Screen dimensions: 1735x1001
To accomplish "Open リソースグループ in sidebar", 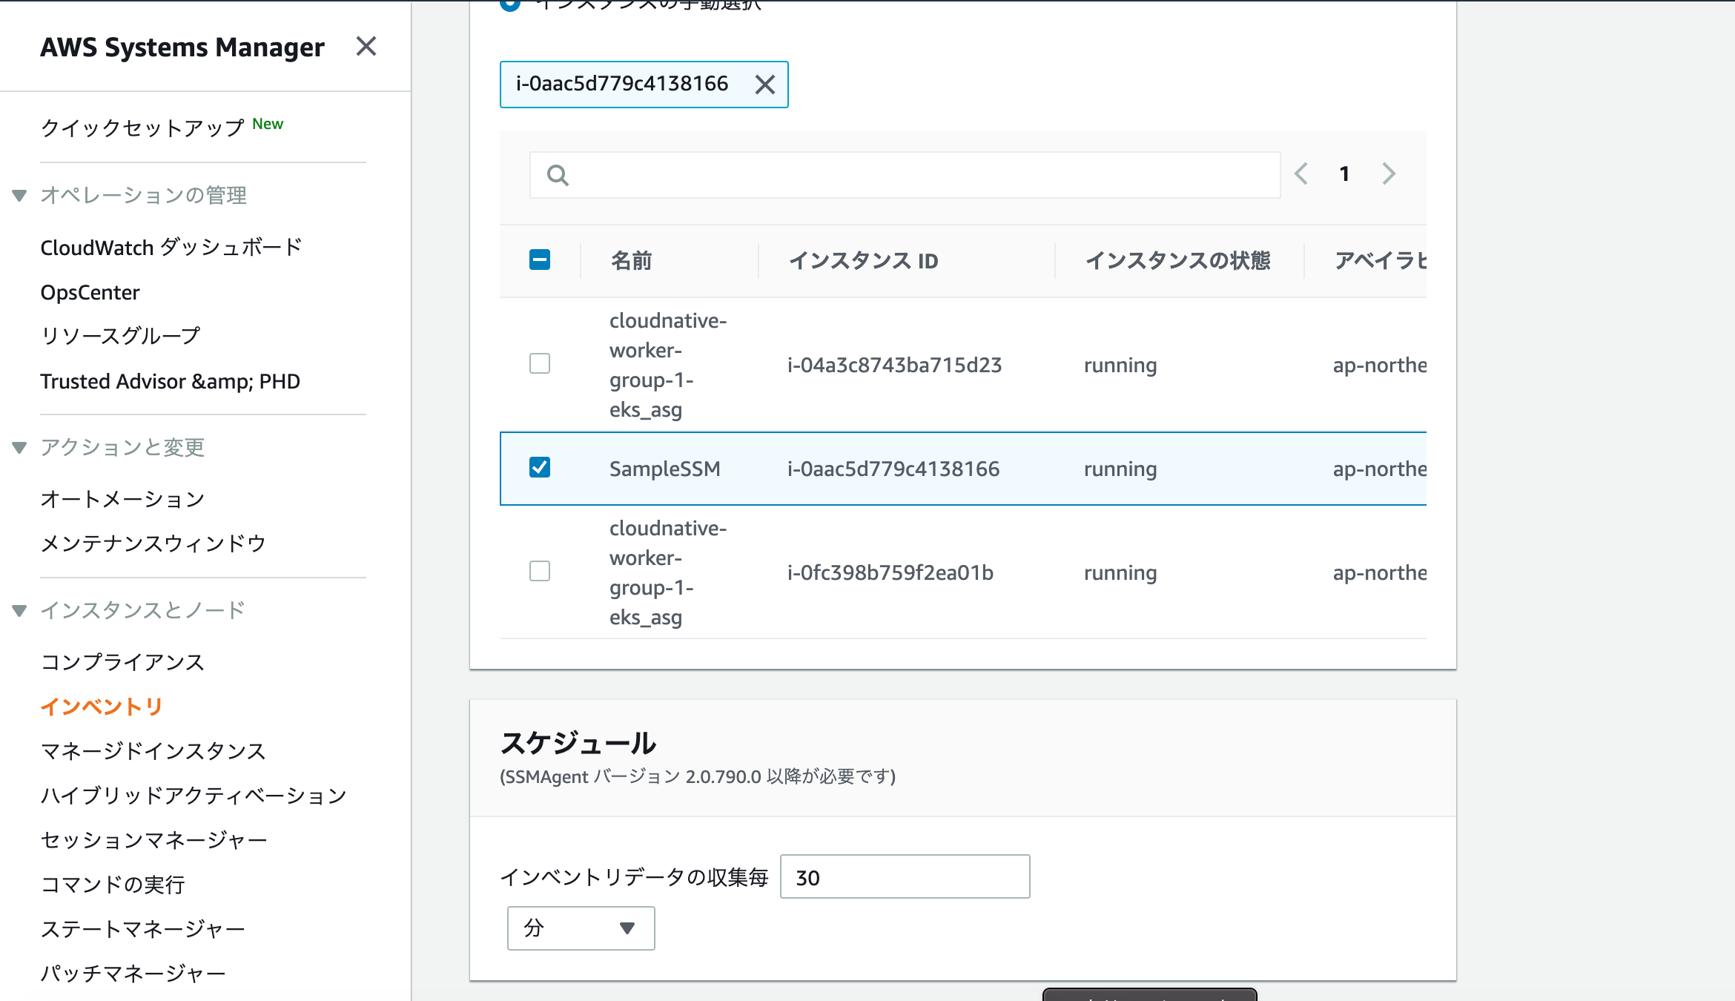I will [x=120, y=336].
